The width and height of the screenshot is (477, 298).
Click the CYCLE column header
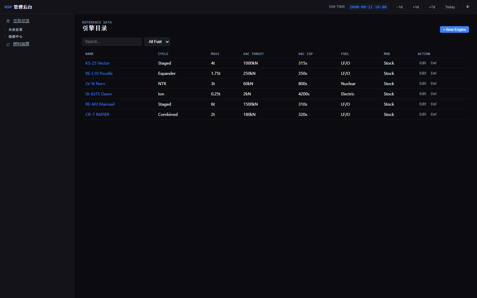coord(163,54)
